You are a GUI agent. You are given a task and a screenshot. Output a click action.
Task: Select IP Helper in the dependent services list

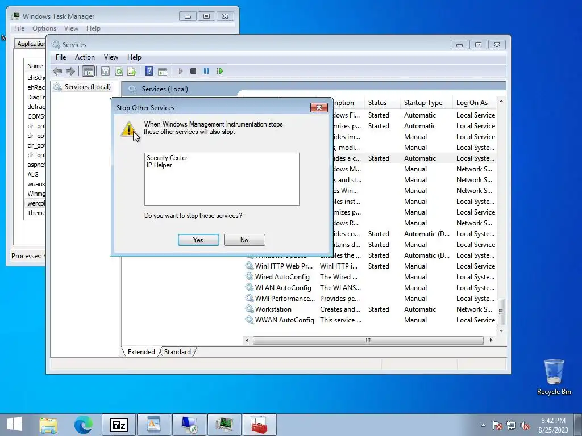coord(159,165)
